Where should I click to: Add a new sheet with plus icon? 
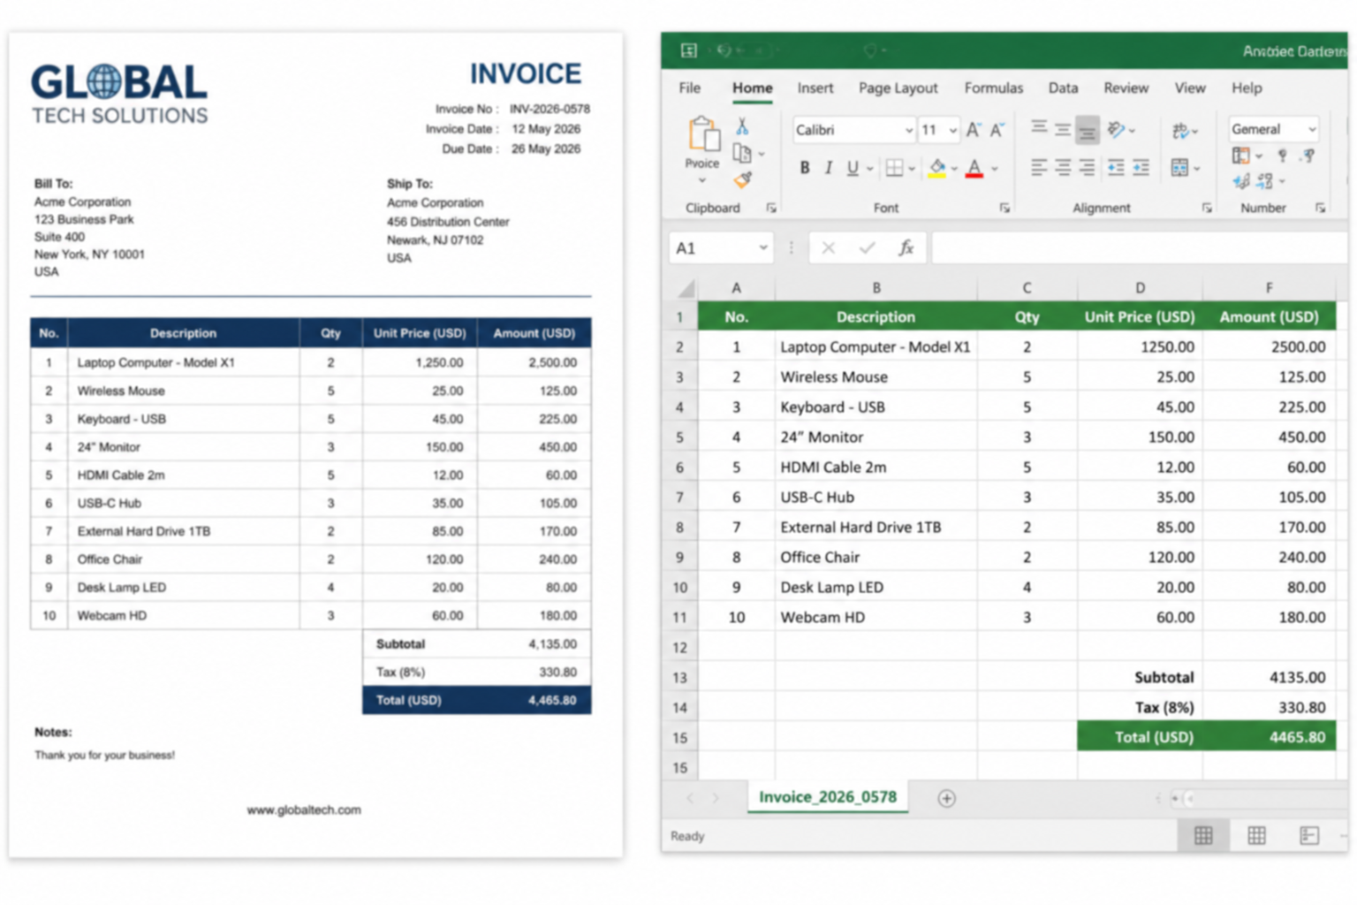(946, 798)
